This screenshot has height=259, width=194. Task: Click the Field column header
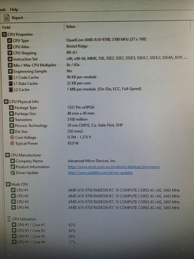[x=6, y=27]
